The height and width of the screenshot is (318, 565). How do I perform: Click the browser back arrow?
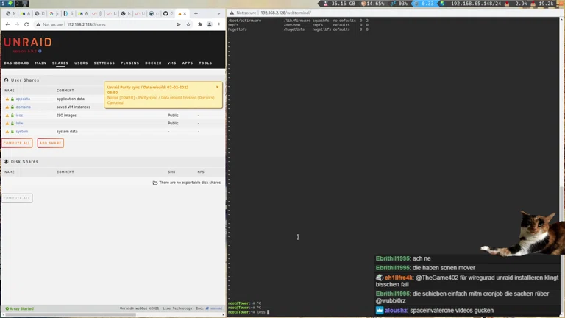tap(7, 24)
